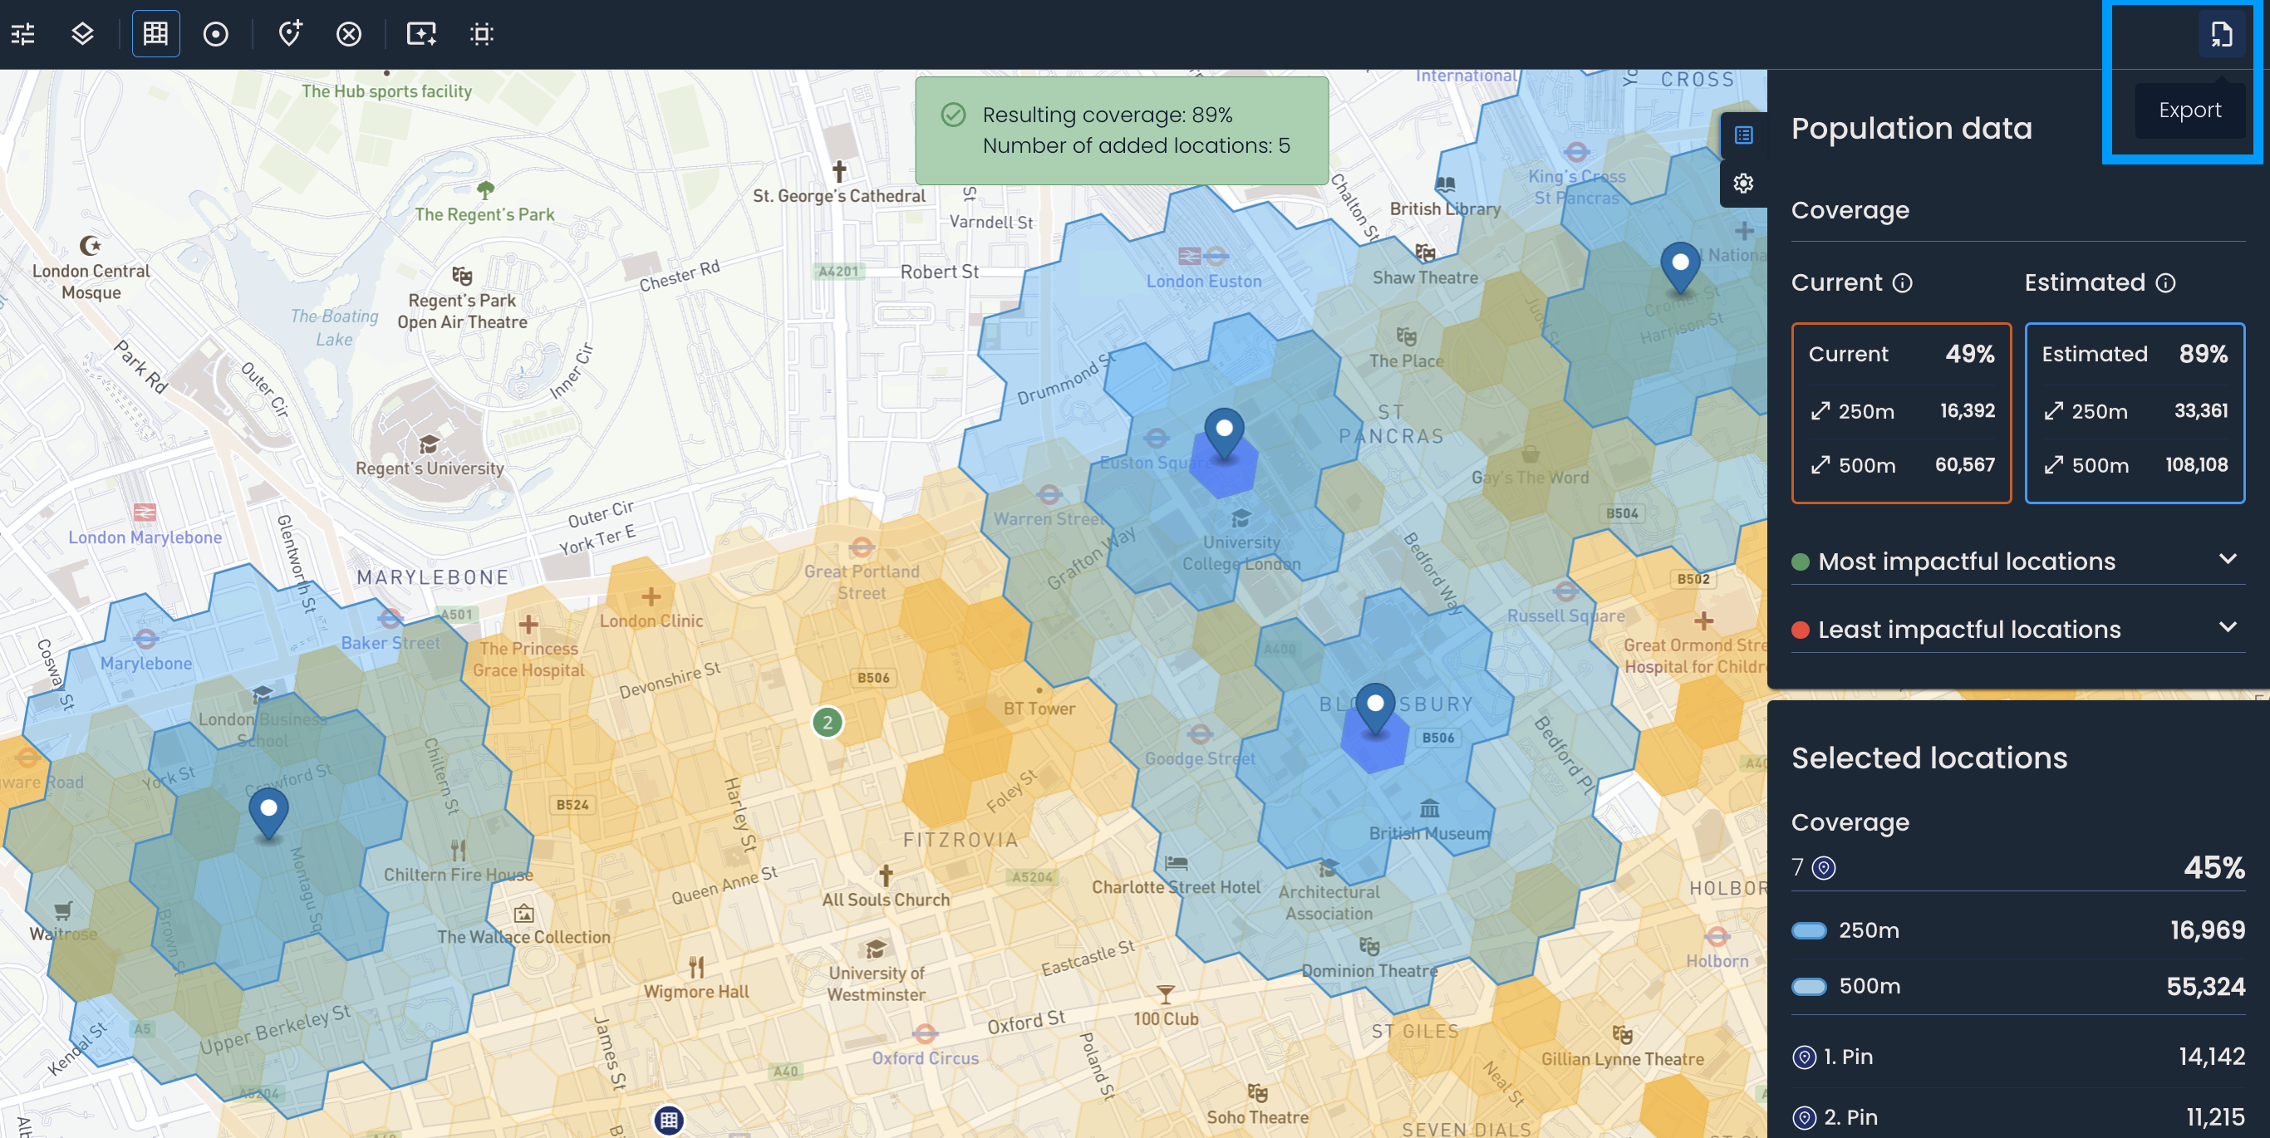
Task: Click the circled X clear icon
Action: coord(349,34)
